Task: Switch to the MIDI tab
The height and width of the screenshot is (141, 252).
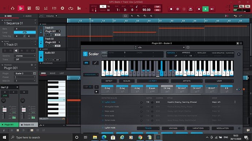Action: tap(8, 16)
